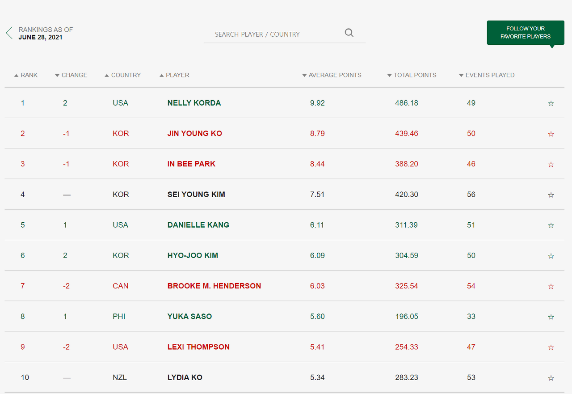Favorite Hyo-Joo Kim via star icon

coord(551,256)
